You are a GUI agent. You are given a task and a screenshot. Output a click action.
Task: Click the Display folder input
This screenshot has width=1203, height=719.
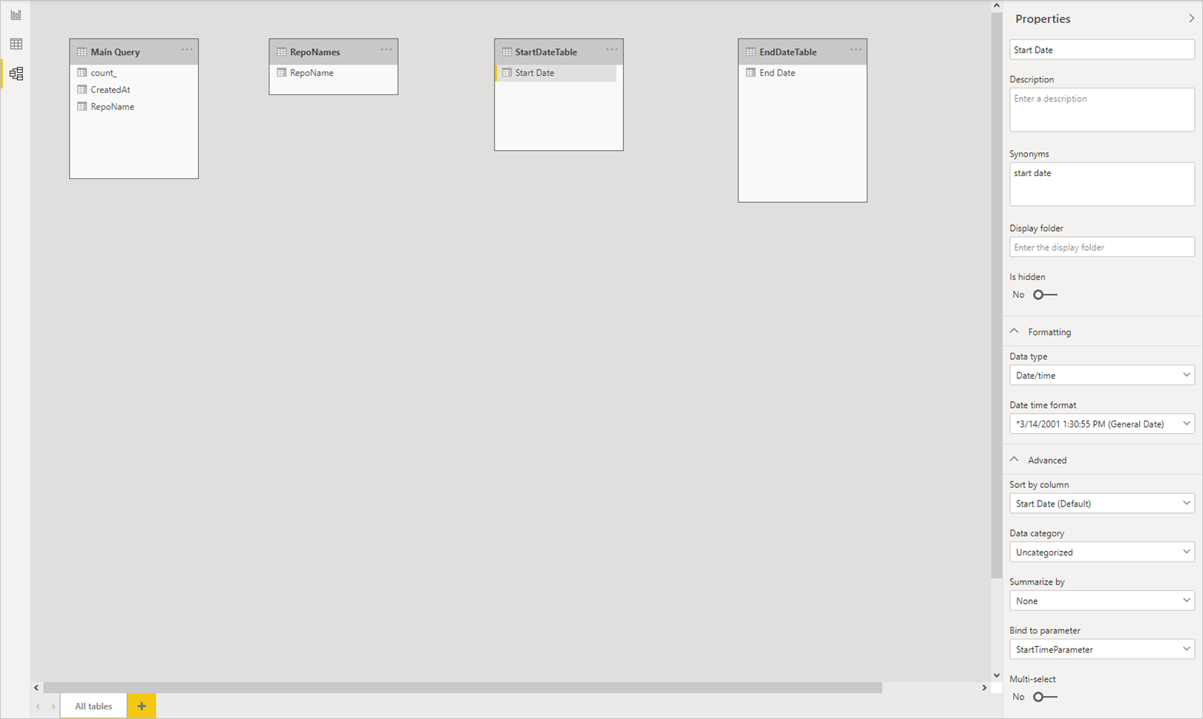[x=1102, y=247]
